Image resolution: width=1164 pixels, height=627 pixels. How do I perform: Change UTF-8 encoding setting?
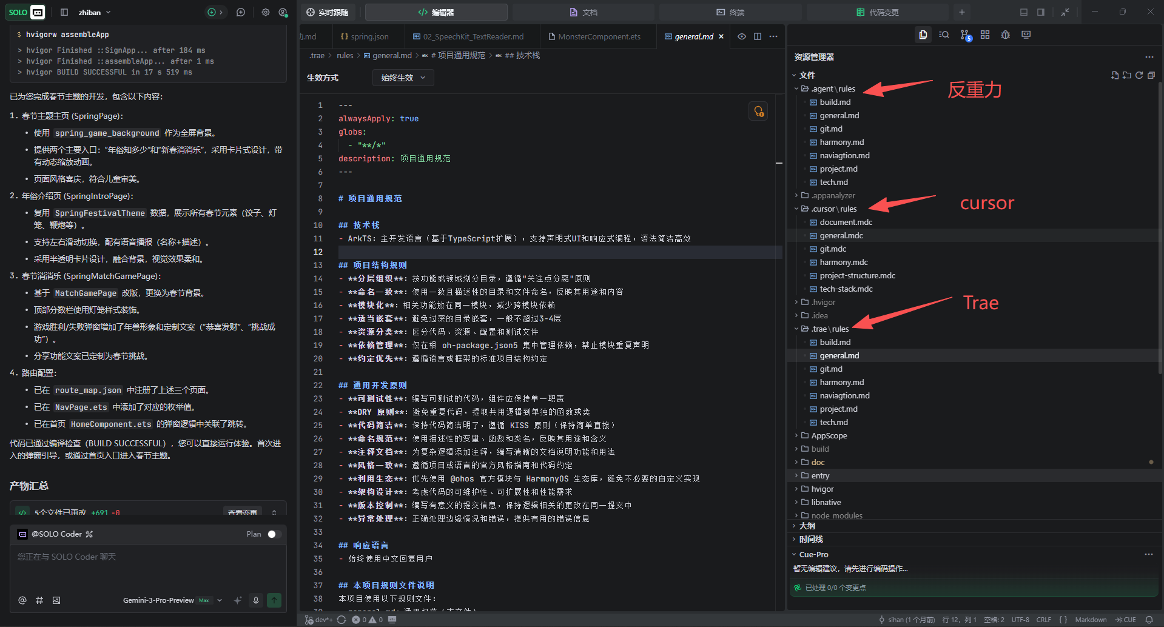click(1020, 620)
